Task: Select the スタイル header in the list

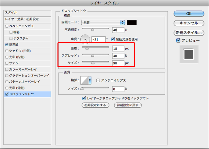Action: 27,13
